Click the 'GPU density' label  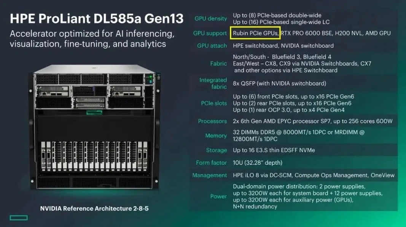pos(210,19)
